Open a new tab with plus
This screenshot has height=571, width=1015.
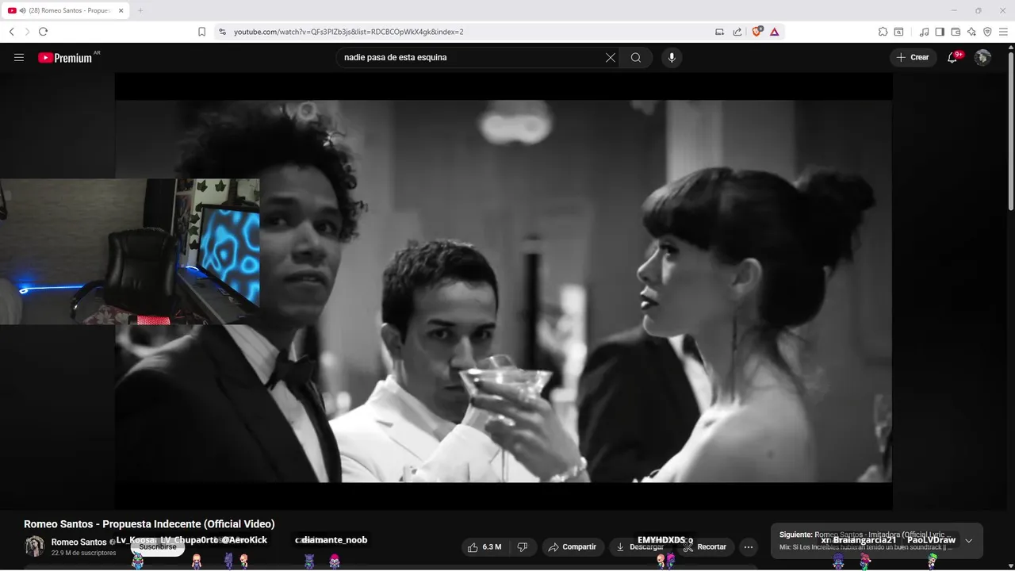coord(140,10)
